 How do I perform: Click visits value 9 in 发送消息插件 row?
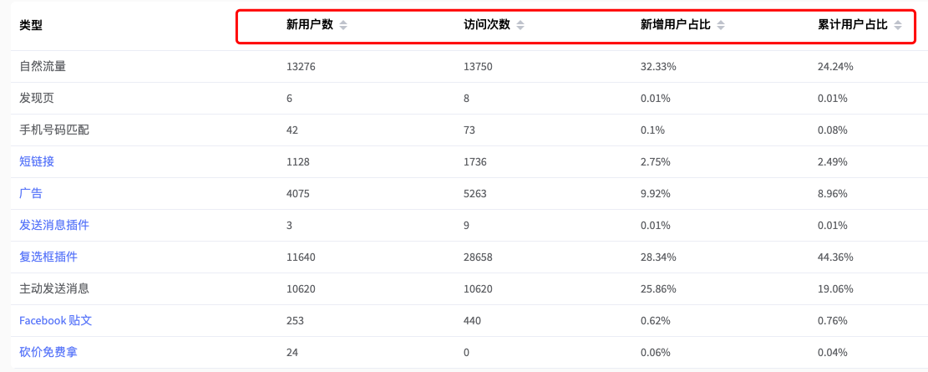point(466,226)
